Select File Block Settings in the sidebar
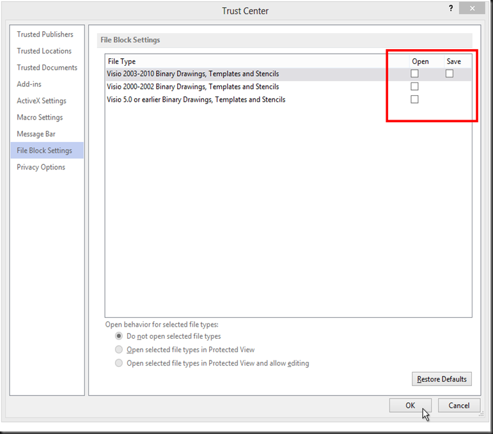The height and width of the screenshot is (434, 493). (x=47, y=151)
